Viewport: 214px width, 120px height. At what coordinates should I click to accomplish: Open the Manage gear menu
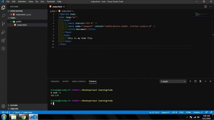pos(3,106)
